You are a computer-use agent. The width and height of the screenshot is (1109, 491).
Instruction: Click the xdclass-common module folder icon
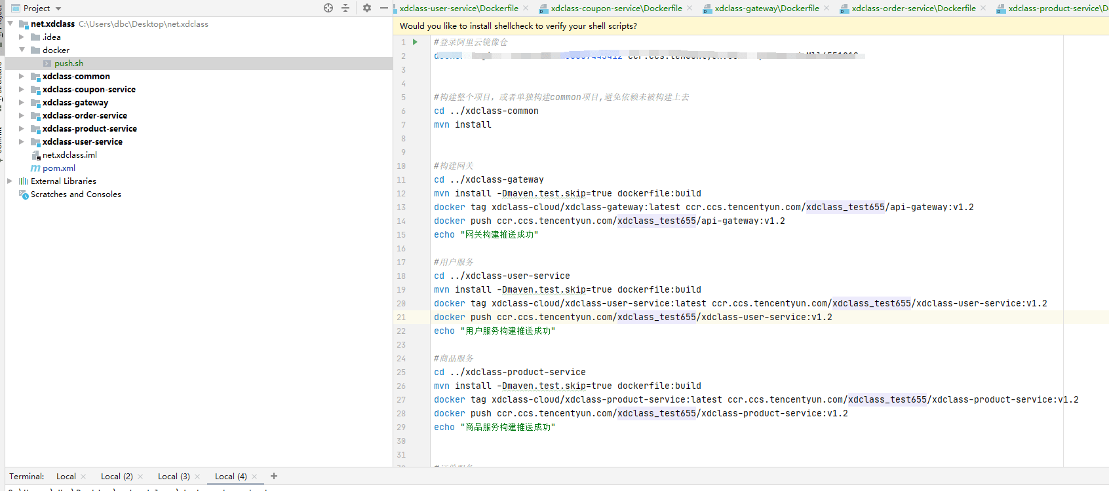click(x=36, y=77)
